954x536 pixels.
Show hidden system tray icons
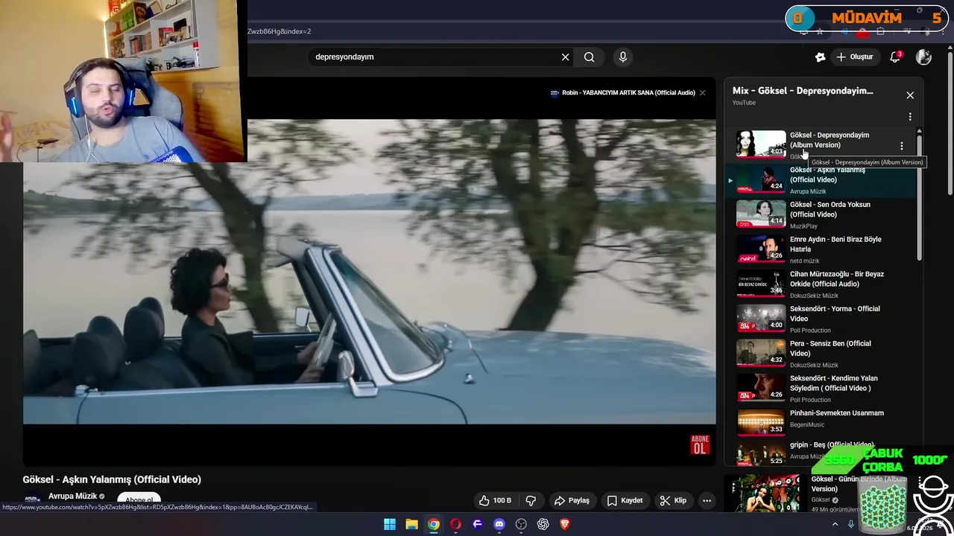(835, 524)
